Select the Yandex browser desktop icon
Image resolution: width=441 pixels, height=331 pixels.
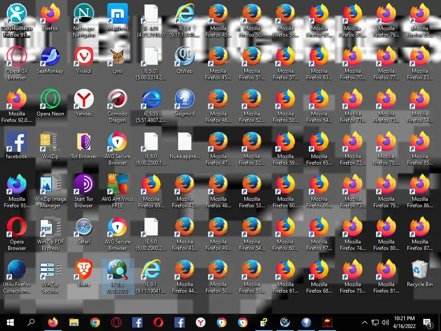pos(84,103)
